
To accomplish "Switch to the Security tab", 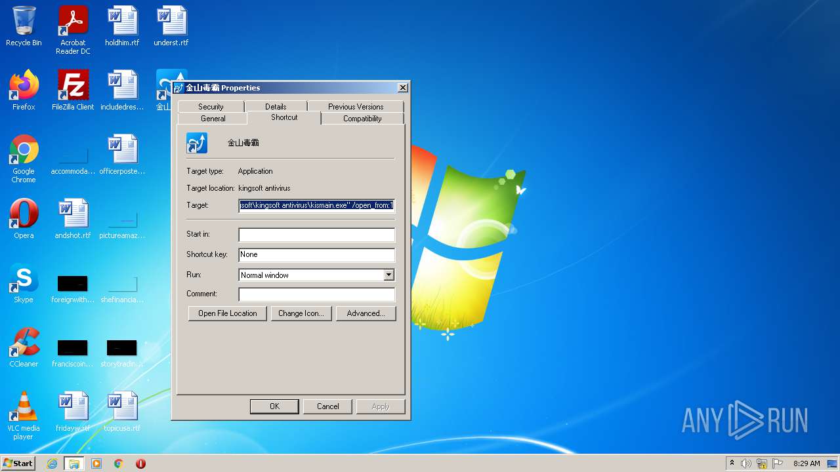I will coord(211,106).
